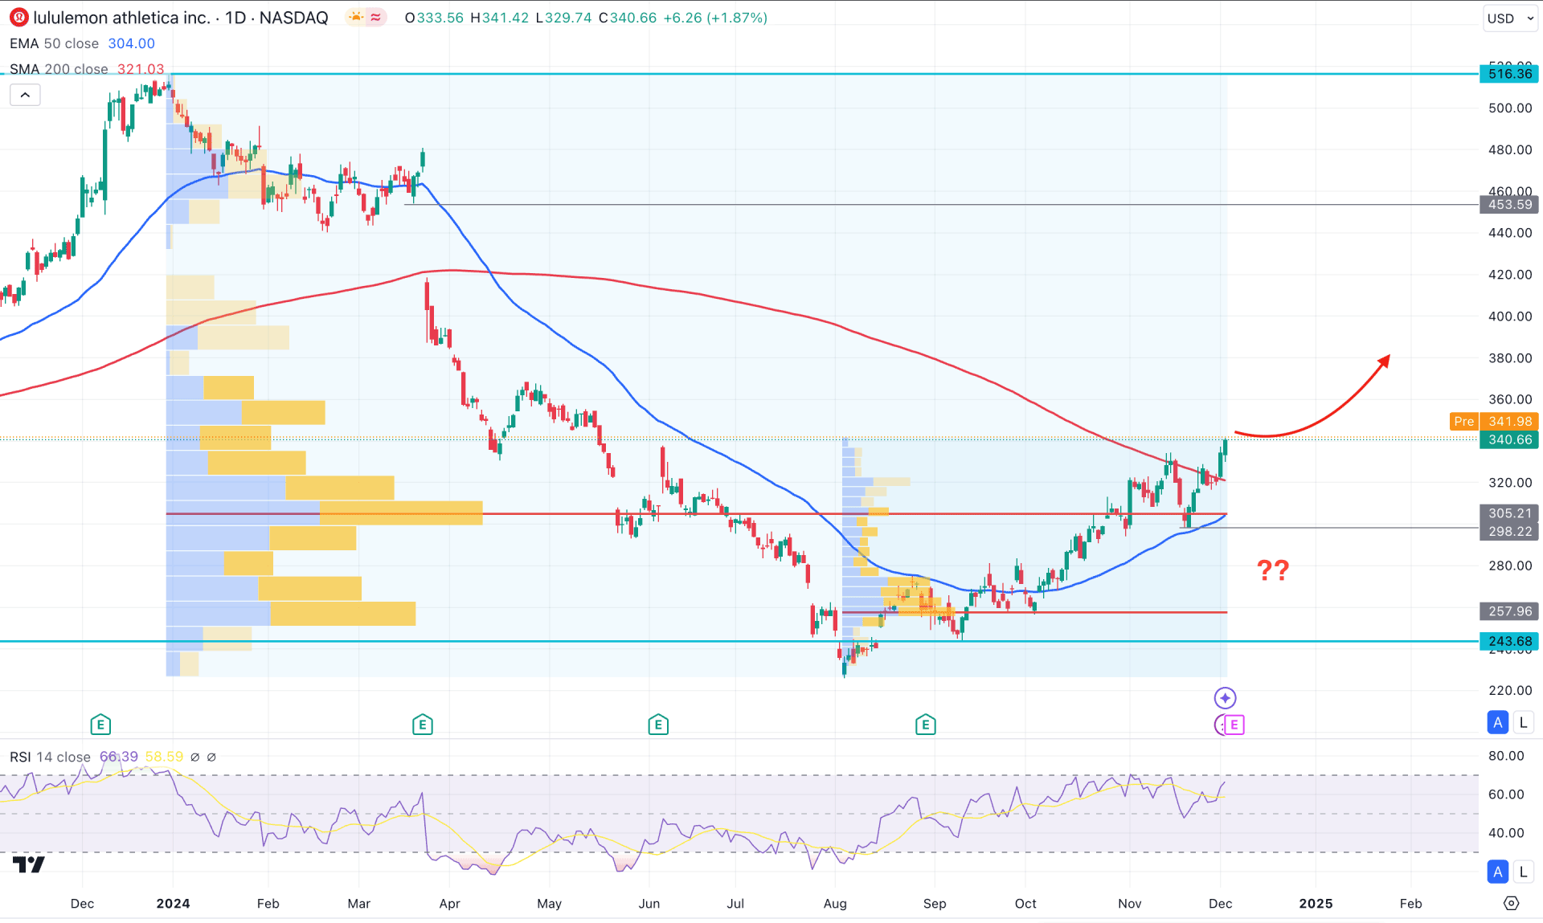Select the lululemon athletica inc. symbol title
1543x923 pixels.
point(121,17)
